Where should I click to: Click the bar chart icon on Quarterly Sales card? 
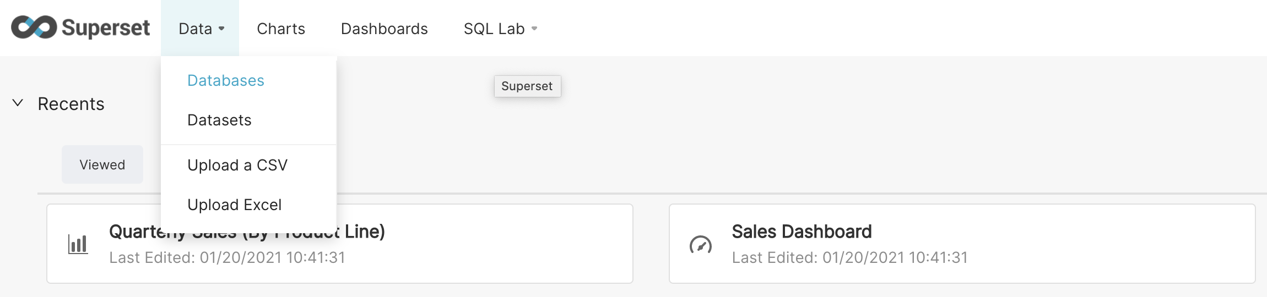point(78,244)
